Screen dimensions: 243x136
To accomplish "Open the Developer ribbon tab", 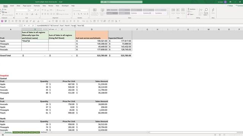I will tap(65, 6).
